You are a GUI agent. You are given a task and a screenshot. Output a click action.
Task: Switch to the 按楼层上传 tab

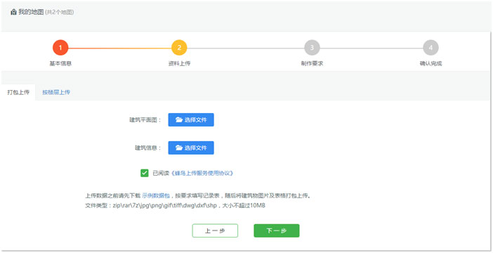56,92
